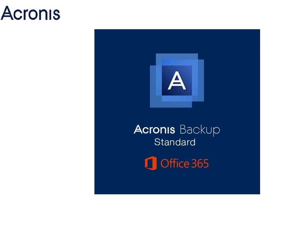The image size is (283, 226).
Task: Click the light blue layer at the emblem's top edge
Action: pos(177,56)
